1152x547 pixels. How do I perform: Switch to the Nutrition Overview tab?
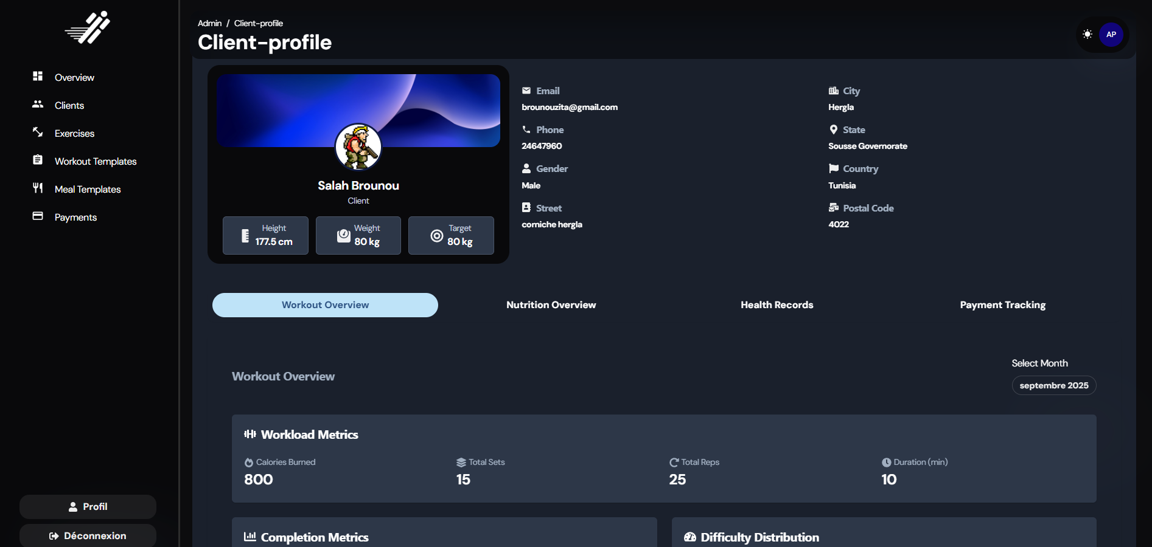point(551,304)
